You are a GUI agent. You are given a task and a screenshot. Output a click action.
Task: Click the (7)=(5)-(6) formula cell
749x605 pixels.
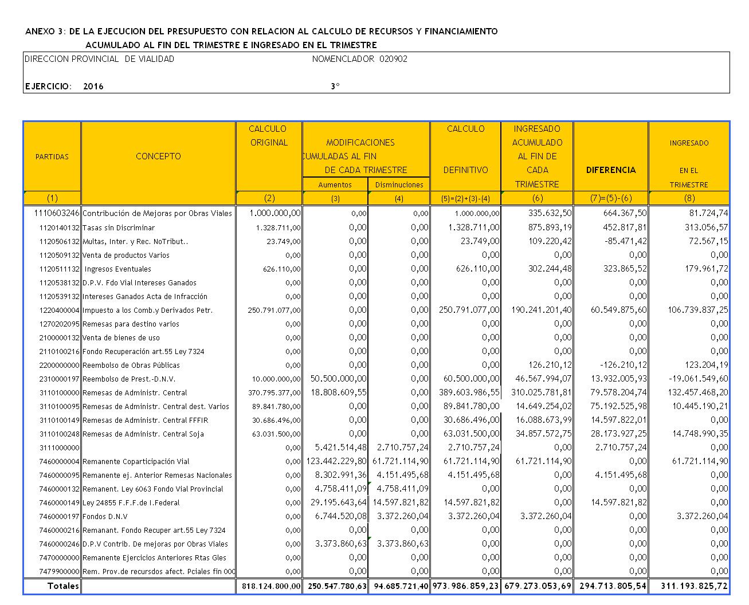tap(611, 198)
